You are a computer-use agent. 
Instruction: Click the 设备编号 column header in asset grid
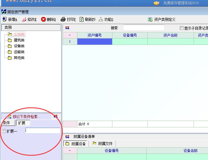point(130,35)
